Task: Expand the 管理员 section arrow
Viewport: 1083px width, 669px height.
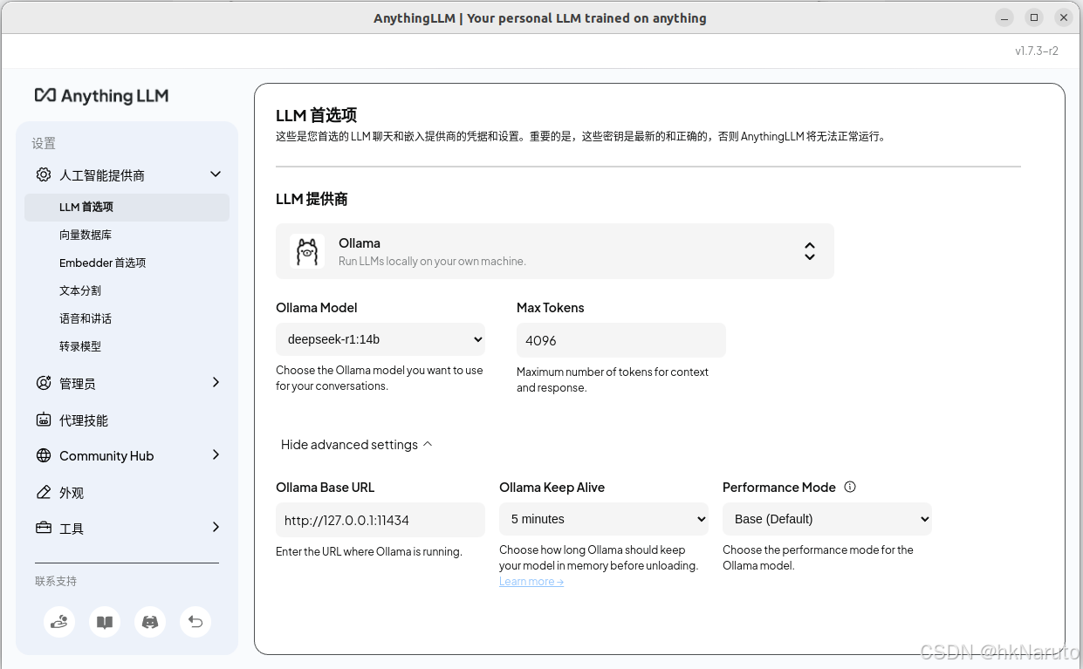Action: pos(216,382)
